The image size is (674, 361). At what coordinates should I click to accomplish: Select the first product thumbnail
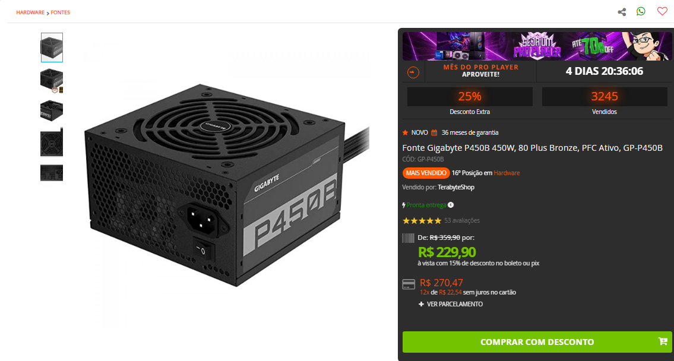click(x=52, y=47)
